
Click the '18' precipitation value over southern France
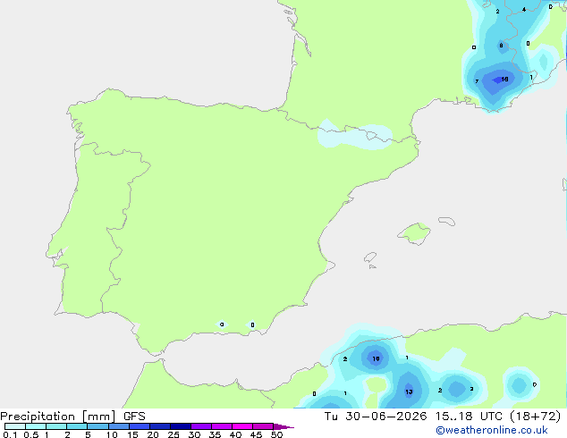coord(504,79)
